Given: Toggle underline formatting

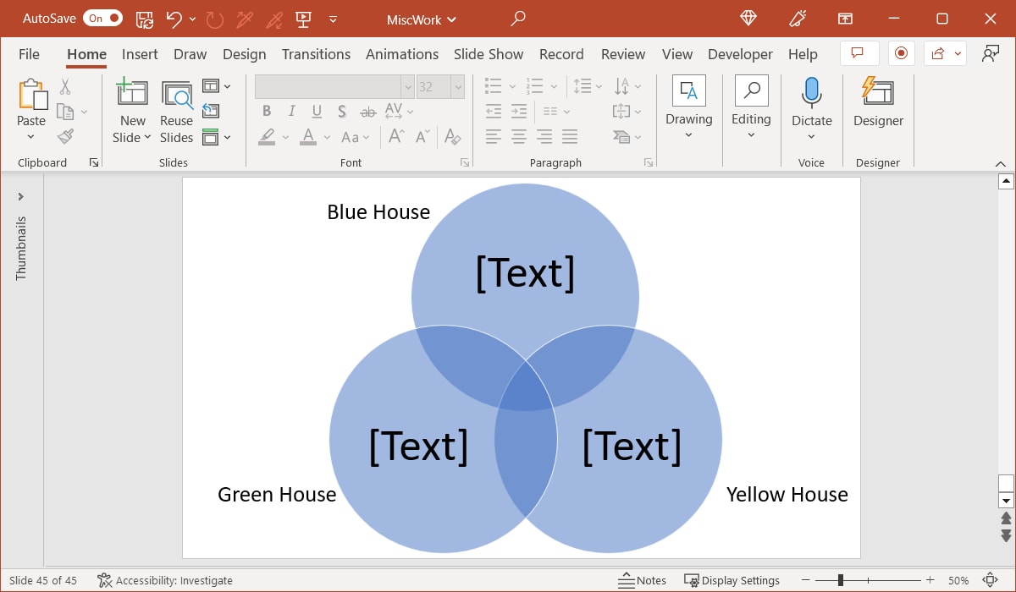Looking at the screenshot, I should [316, 111].
